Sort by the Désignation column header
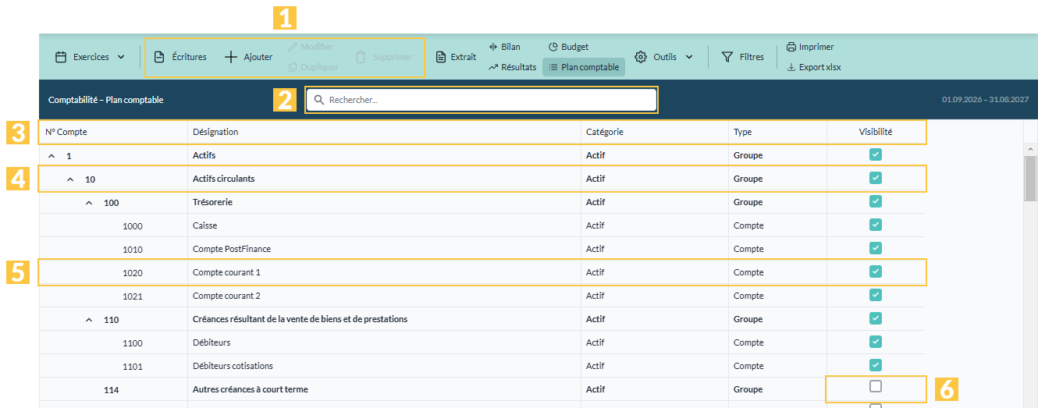 coord(215,132)
